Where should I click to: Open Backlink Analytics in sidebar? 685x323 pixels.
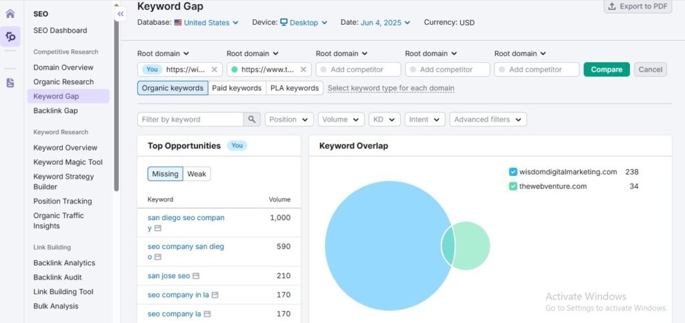tap(64, 263)
